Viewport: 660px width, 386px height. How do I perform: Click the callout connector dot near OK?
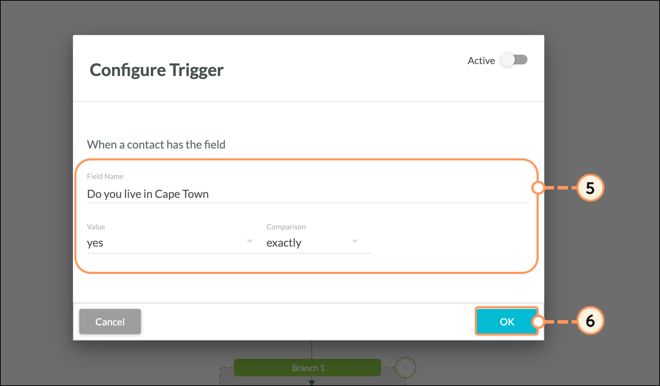(x=538, y=322)
